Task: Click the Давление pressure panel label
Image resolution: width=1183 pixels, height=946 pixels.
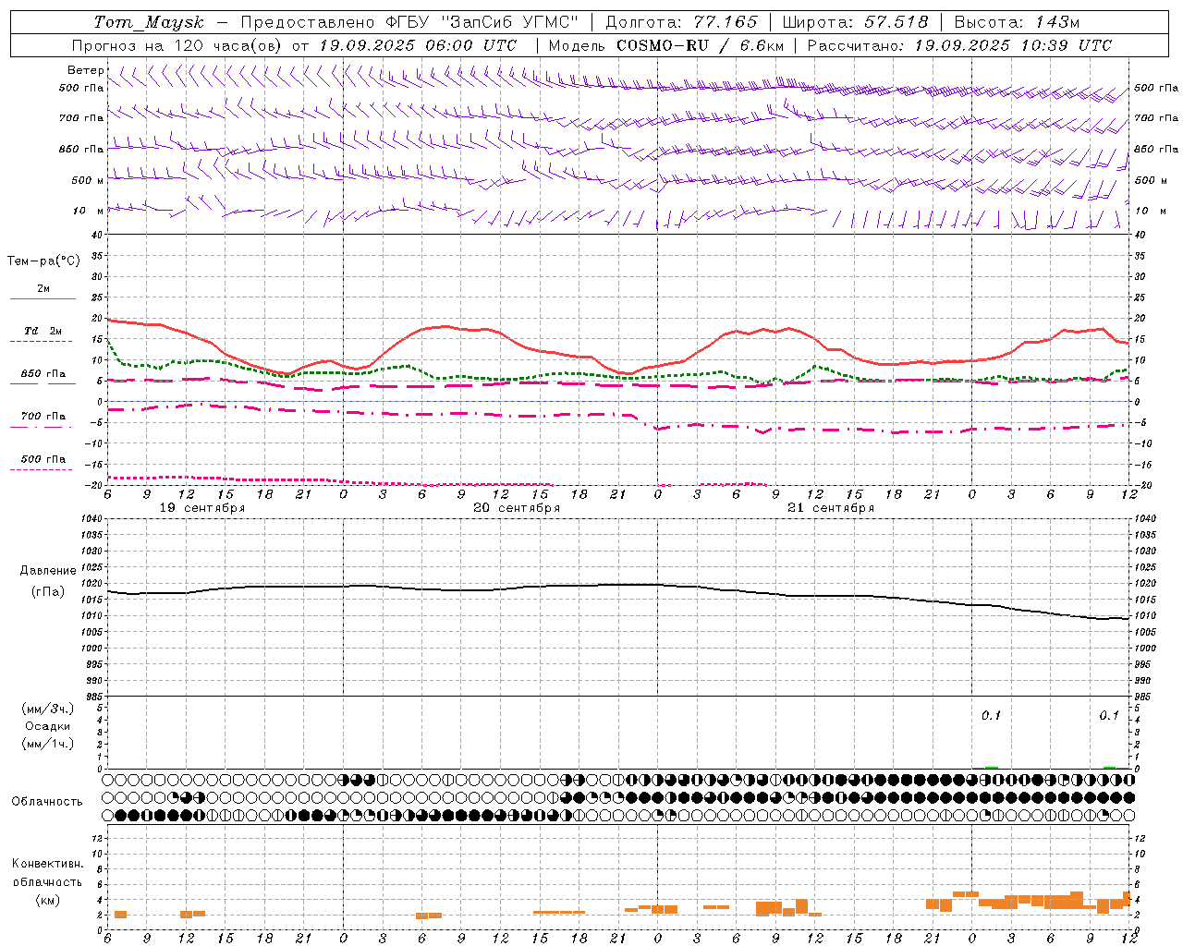Action: pyautogui.click(x=48, y=571)
